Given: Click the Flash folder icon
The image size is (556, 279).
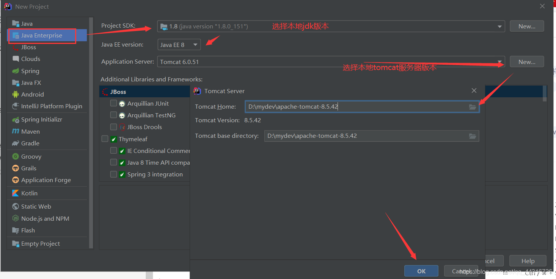Looking at the screenshot, I should point(16,230).
